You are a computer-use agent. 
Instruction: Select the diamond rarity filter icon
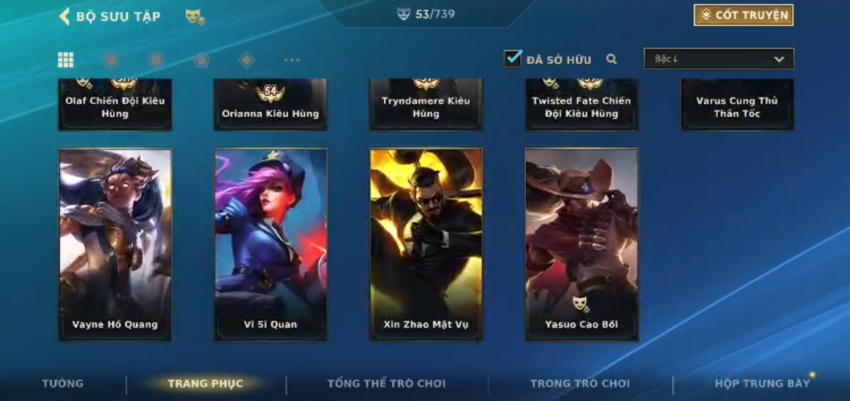[247, 60]
